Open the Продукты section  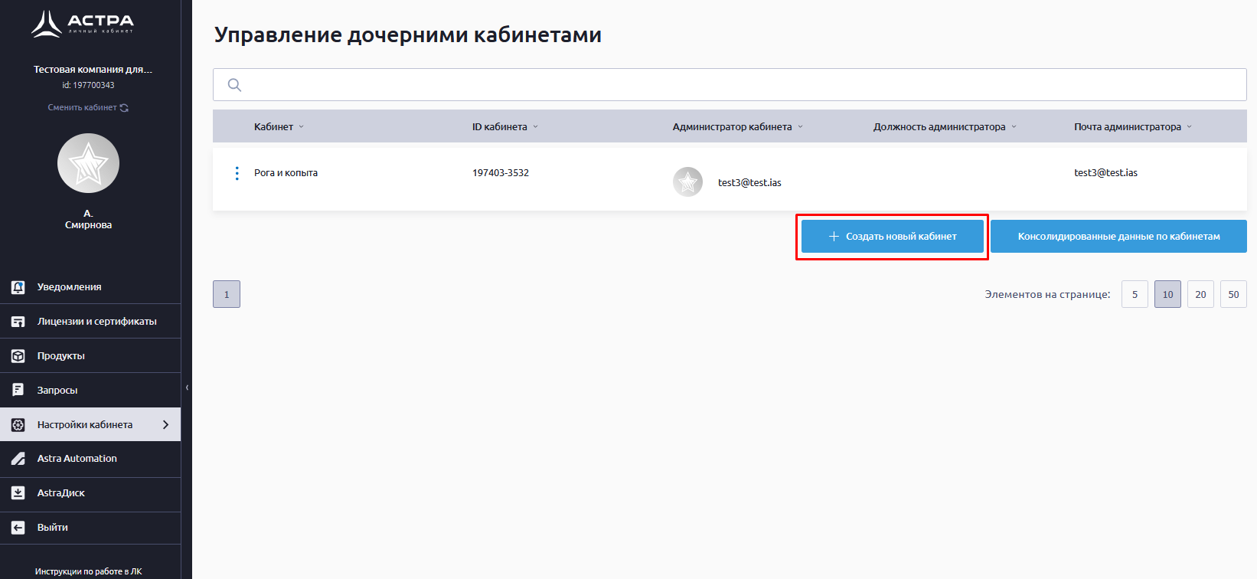(90, 356)
